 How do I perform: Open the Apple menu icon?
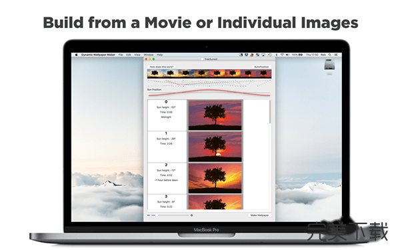click(x=76, y=55)
